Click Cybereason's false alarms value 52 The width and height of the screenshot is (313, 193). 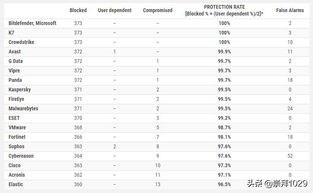tap(290, 156)
